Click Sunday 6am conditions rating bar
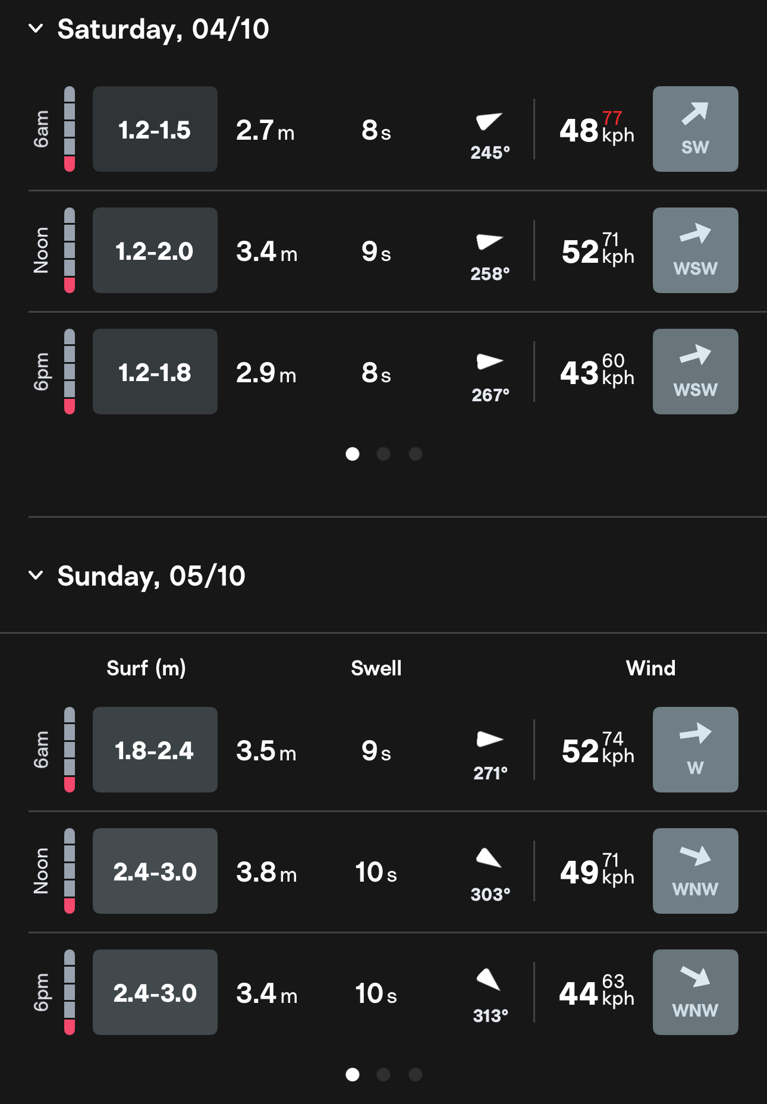Screen dimensions: 767x1104 [70, 750]
